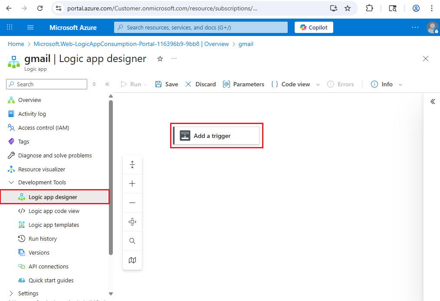This screenshot has width=440, height=301.
Task: Click the fit-view crosshair icon
Action: click(x=132, y=221)
